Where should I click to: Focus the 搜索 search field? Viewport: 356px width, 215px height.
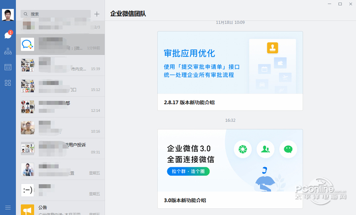coord(55,14)
